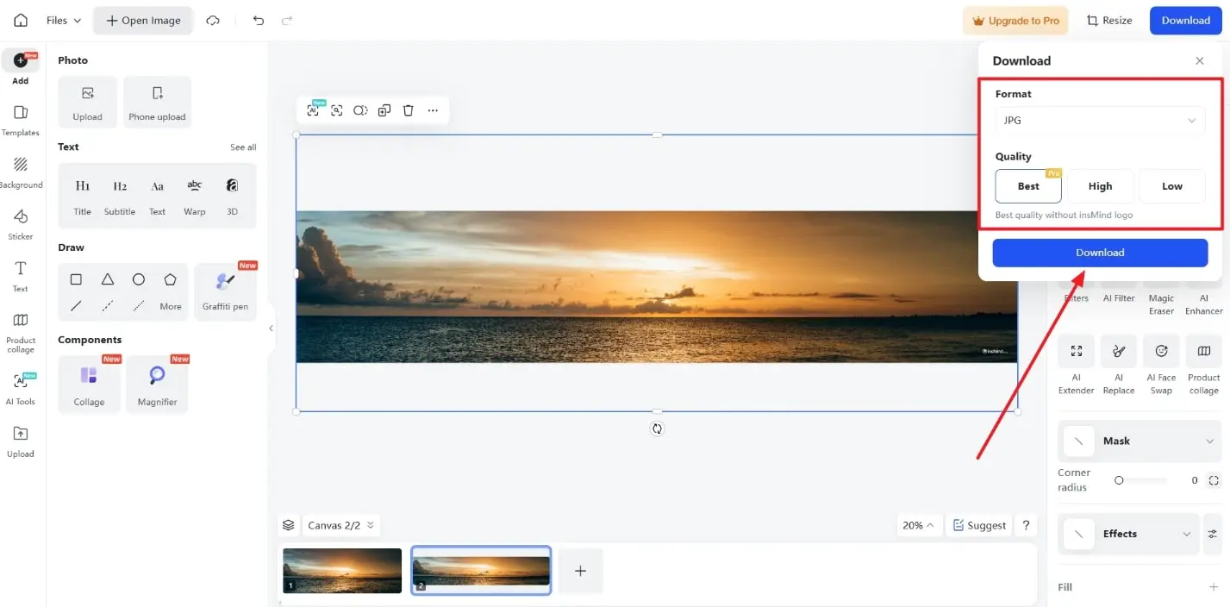The height and width of the screenshot is (607, 1230).
Task: Open the Duplicate image icon above the canvas
Action: (x=384, y=110)
